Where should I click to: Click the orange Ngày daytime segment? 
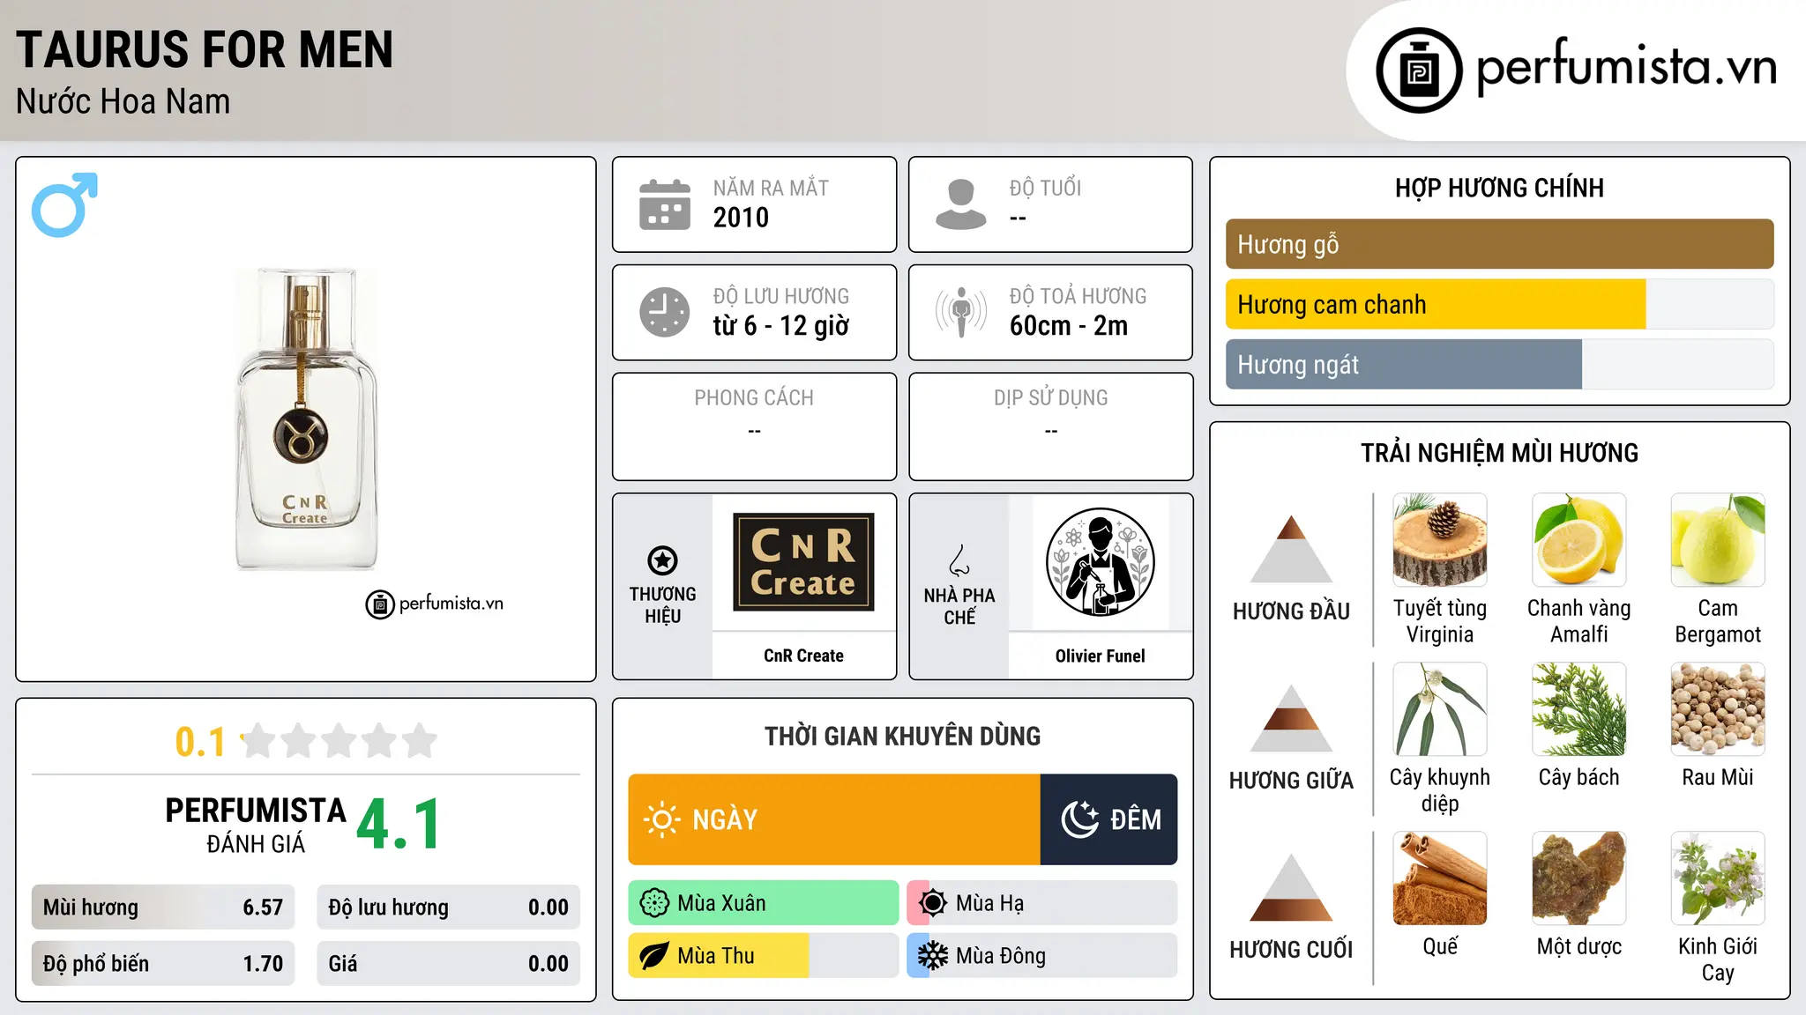(834, 819)
